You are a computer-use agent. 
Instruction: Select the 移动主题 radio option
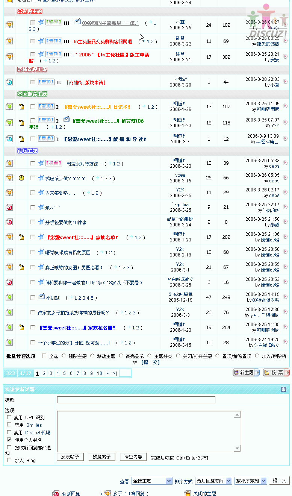[92, 356]
